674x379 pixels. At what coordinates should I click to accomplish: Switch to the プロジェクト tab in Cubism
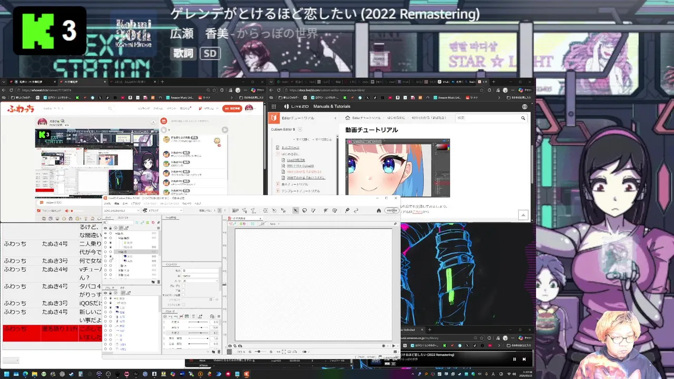(123, 217)
